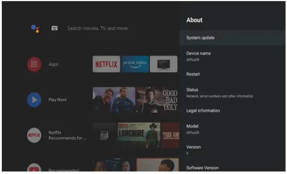This screenshot has height=174, width=287.
Task: Open the on-screen keyboard icon
Action: (x=54, y=28)
